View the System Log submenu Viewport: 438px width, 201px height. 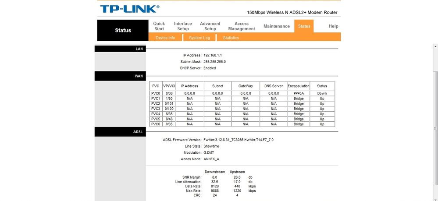(x=199, y=38)
